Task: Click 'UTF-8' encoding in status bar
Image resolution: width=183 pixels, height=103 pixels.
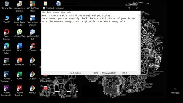Action: (x=124, y=73)
